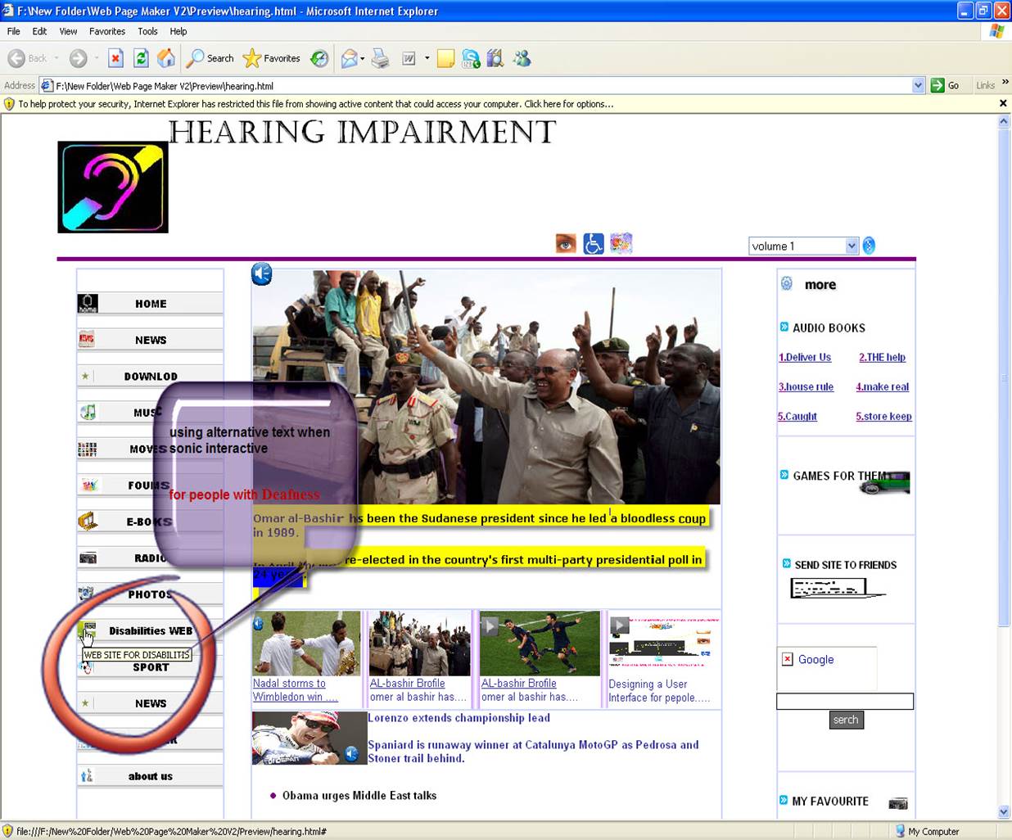Expand the address bar dropdown arrow
1012x840 pixels.
tap(918, 85)
